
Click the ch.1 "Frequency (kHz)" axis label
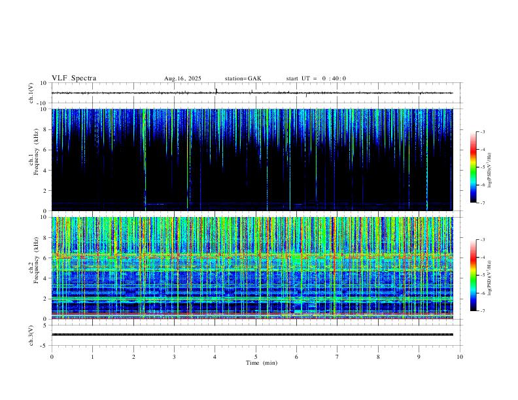pos(36,152)
